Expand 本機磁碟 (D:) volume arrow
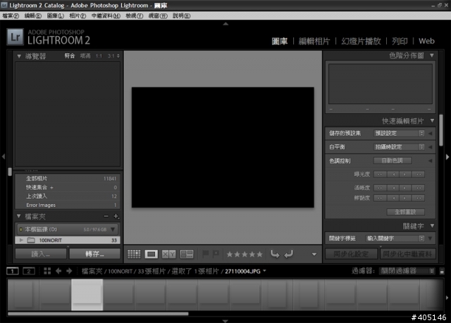451x323 pixels. click(113, 229)
